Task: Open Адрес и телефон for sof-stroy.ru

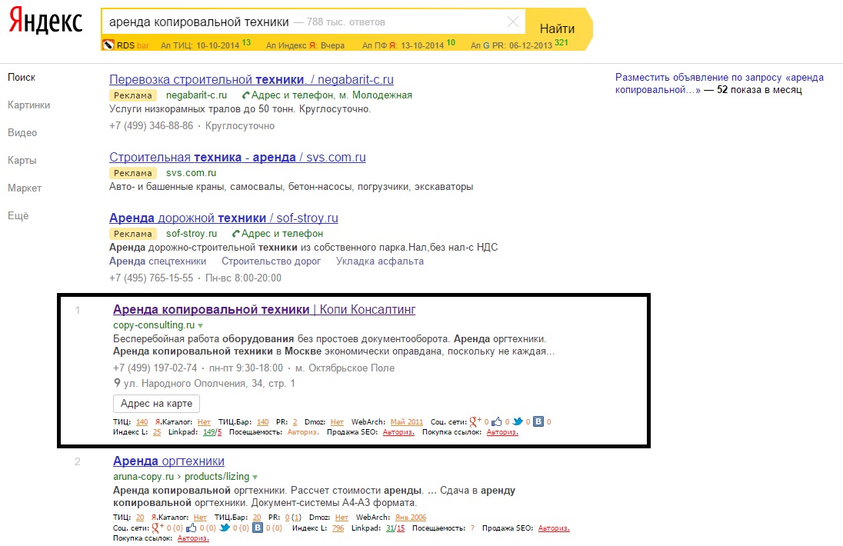Action: pos(282,234)
